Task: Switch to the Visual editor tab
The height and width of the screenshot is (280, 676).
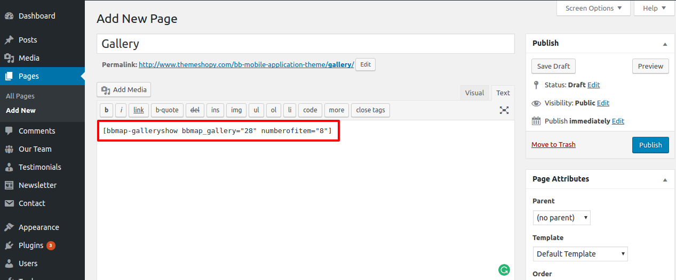Action: click(474, 93)
